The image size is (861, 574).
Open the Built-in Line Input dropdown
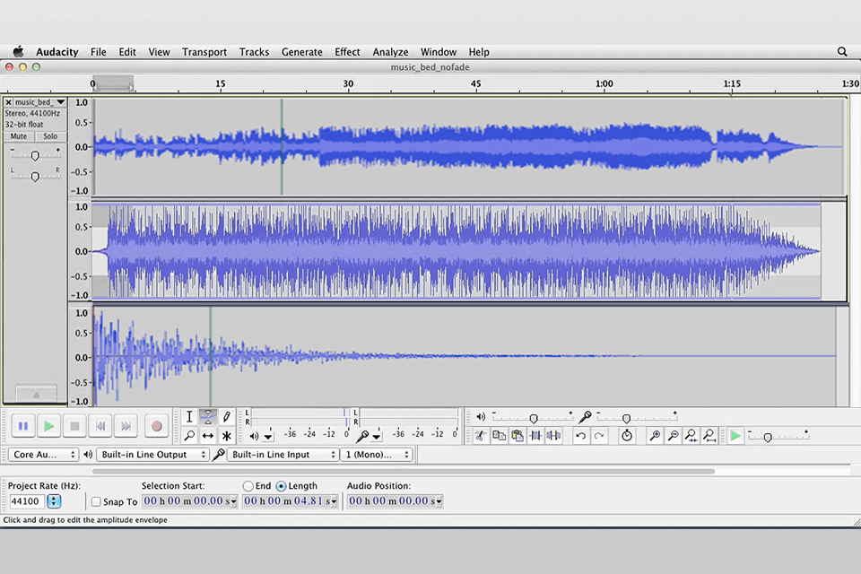click(283, 455)
